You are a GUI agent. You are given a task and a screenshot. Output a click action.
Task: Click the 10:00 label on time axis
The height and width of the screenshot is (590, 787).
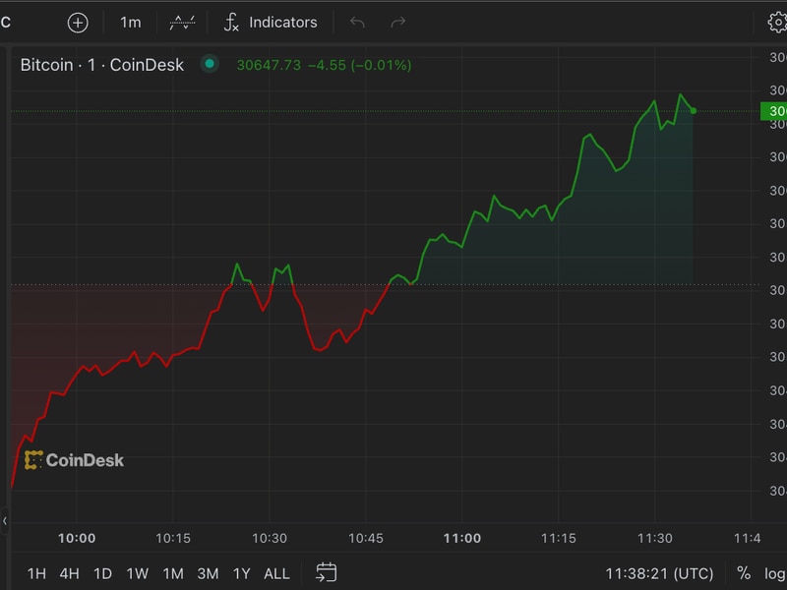(x=77, y=538)
